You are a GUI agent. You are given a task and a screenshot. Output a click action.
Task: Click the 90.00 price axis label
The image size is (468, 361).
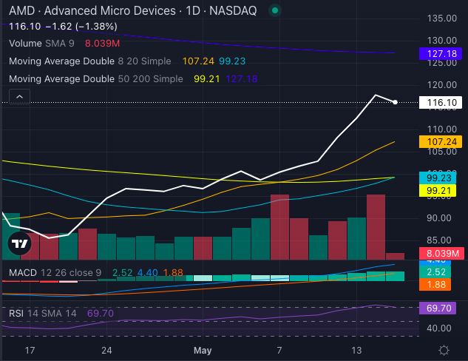[438, 218]
